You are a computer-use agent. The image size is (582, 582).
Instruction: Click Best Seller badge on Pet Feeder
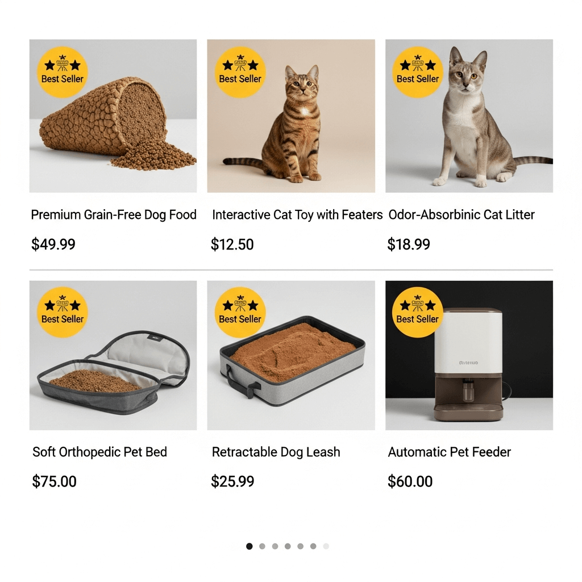pyautogui.click(x=418, y=312)
